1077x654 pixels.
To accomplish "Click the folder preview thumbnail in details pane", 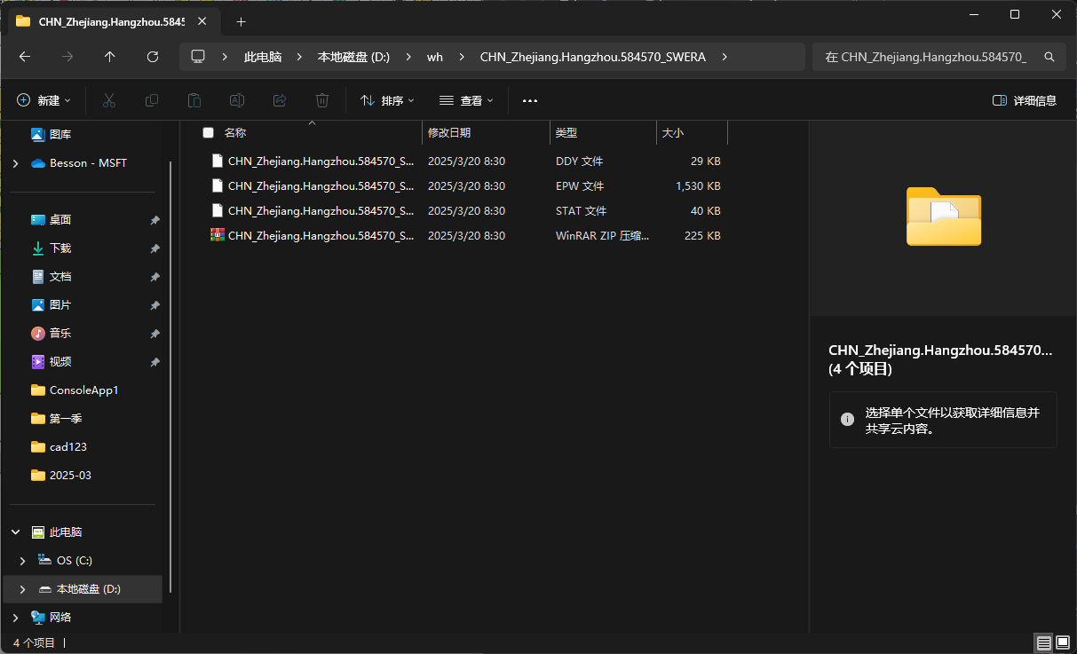I will pyautogui.click(x=943, y=216).
